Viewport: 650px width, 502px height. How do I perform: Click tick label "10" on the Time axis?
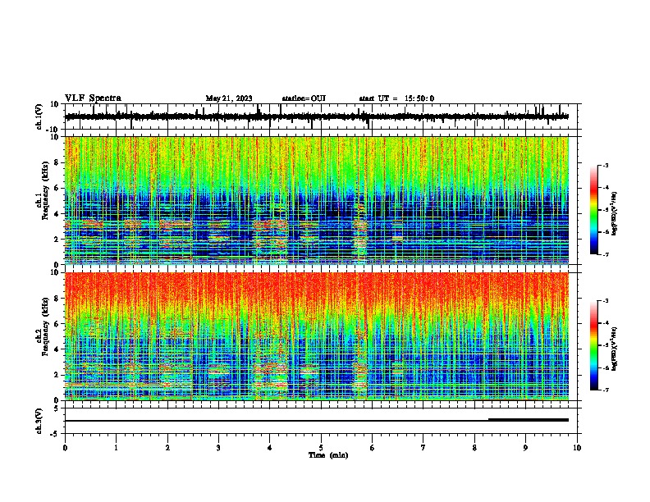coord(577,448)
